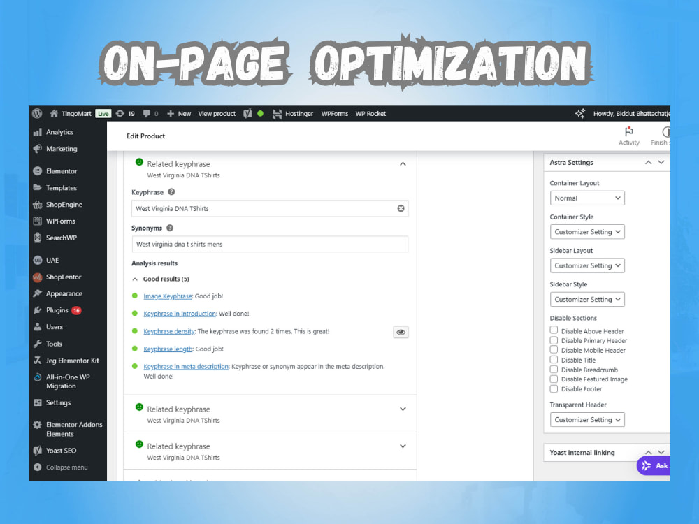699x524 pixels.
Task: Toggle Keyphrase density highlight eye button
Action: [401, 332]
